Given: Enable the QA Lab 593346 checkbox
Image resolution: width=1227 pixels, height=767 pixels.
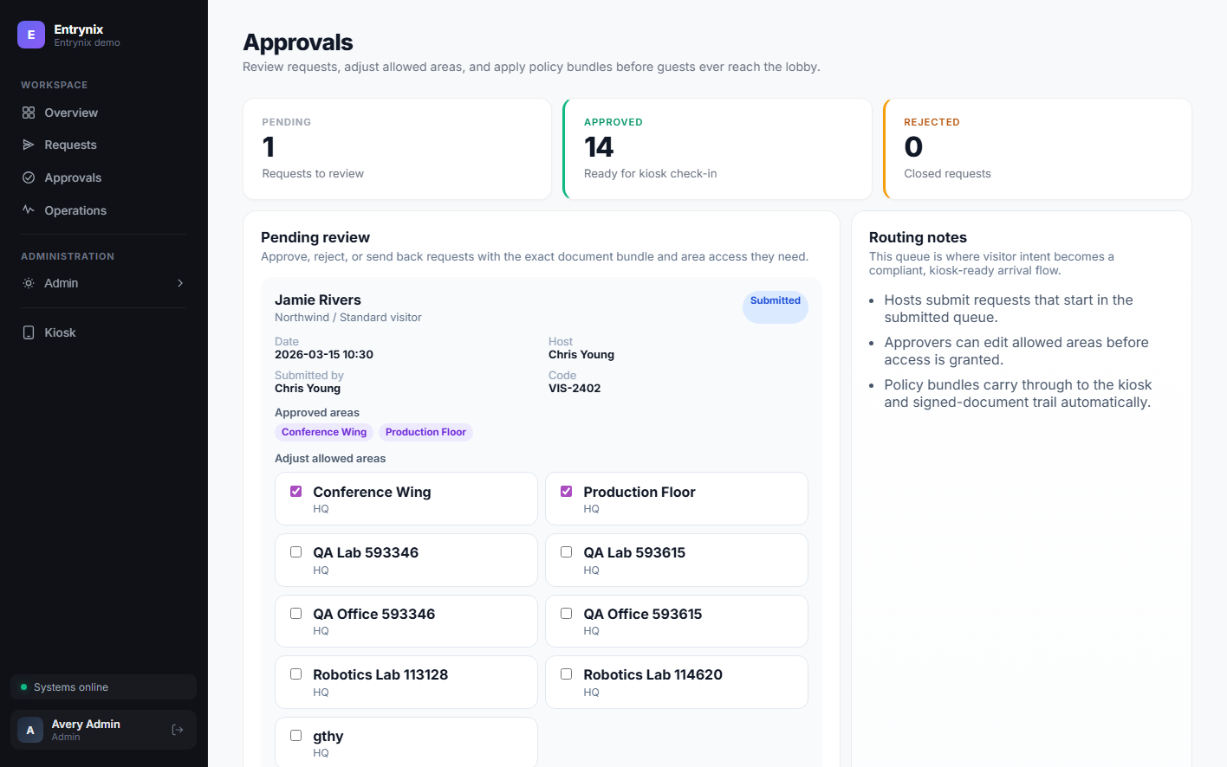Looking at the screenshot, I should [x=295, y=551].
